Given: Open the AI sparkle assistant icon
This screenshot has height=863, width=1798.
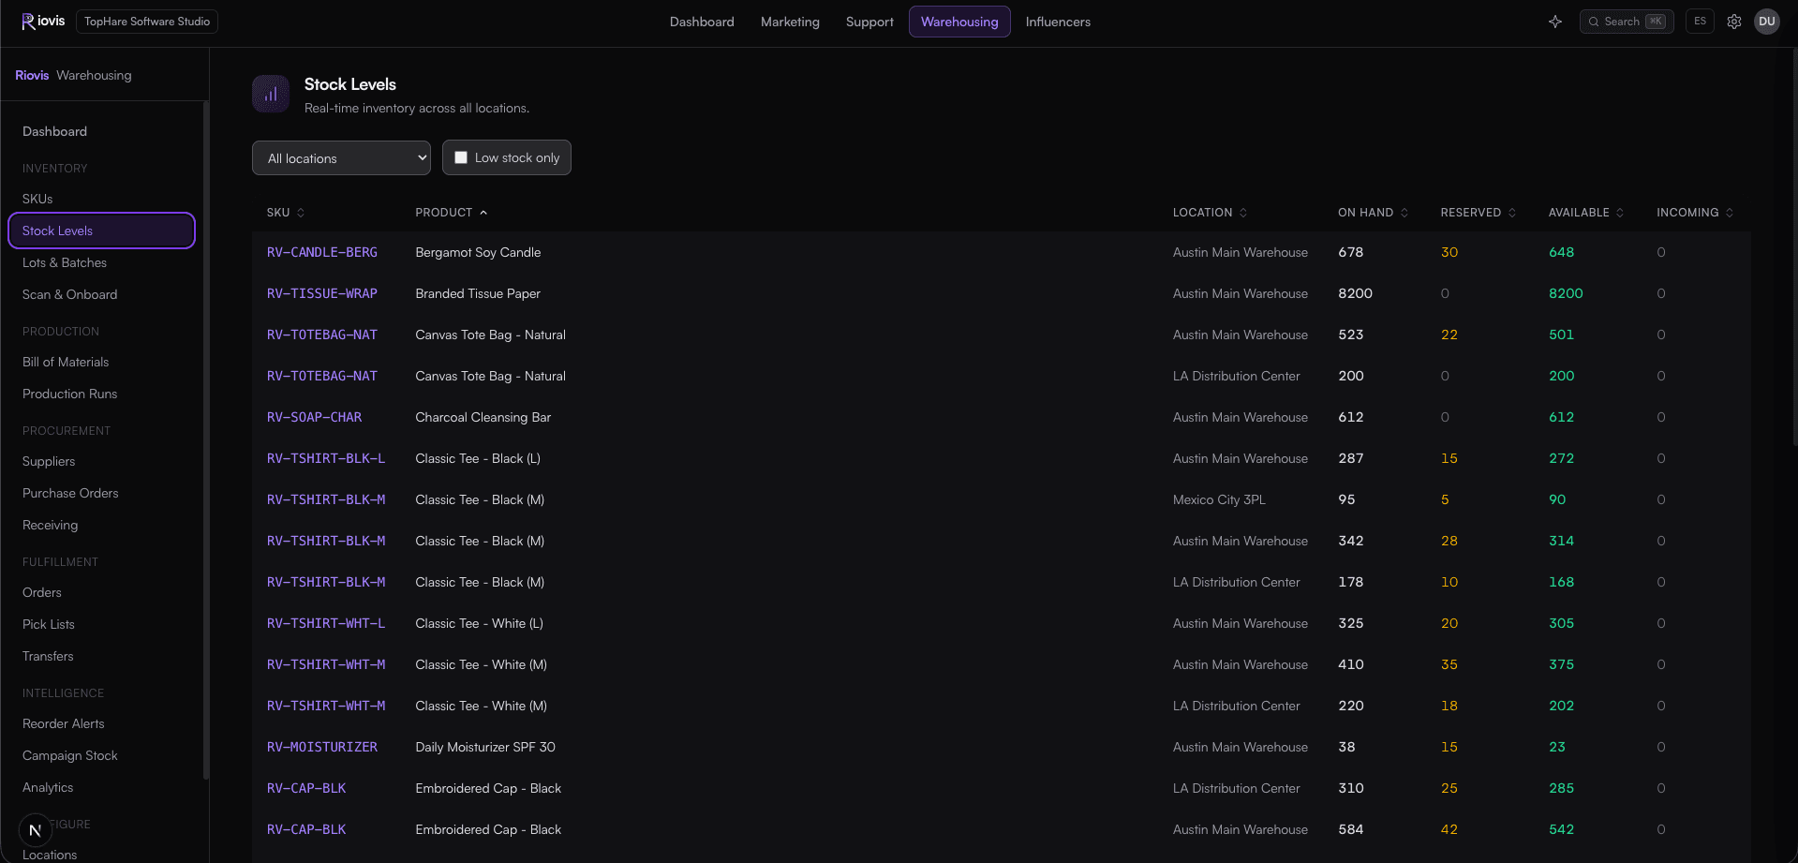Looking at the screenshot, I should click(1555, 22).
